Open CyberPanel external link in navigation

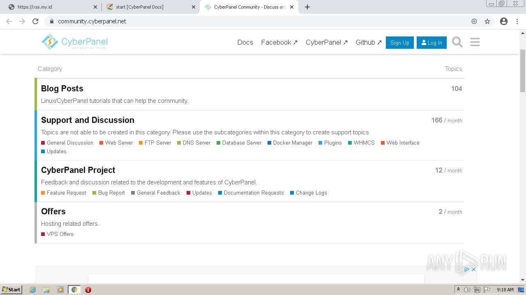327,42
